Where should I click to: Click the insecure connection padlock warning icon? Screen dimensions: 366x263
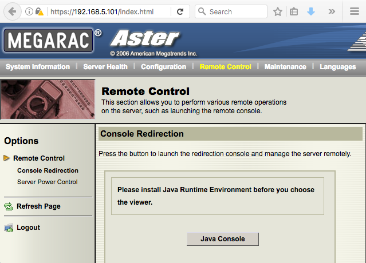tap(39, 11)
